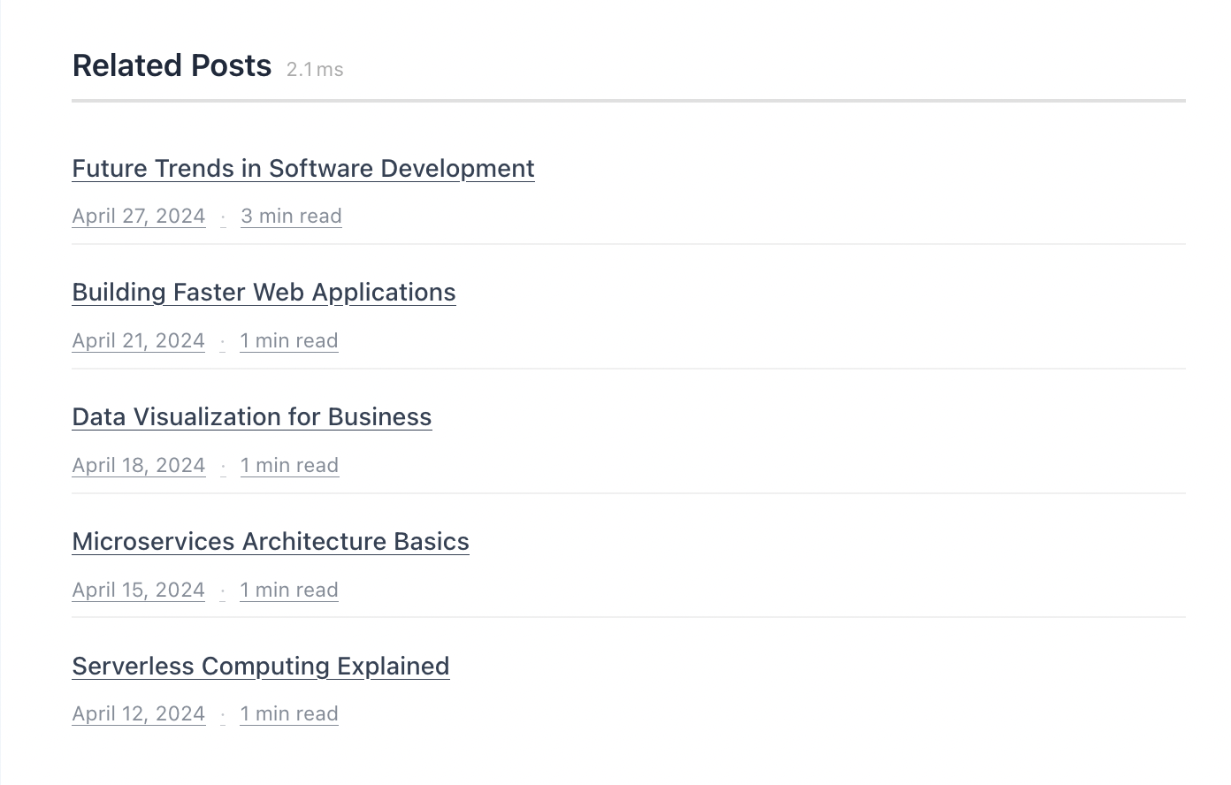The height and width of the screenshot is (785, 1231).
Task: Open 'Microservices Architecture Basics' post
Action: pyautogui.click(x=270, y=542)
